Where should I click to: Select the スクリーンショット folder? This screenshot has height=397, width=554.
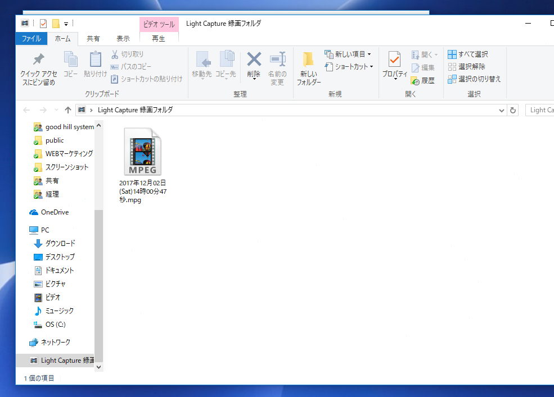click(61, 167)
